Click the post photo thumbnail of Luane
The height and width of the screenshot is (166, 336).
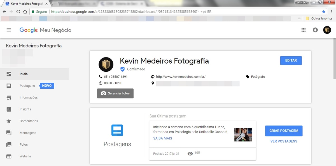coord(243,135)
